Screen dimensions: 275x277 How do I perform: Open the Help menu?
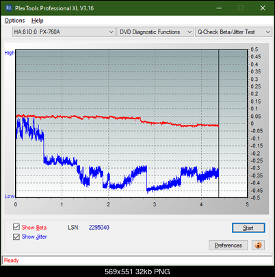pyautogui.click(x=38, y=21)
